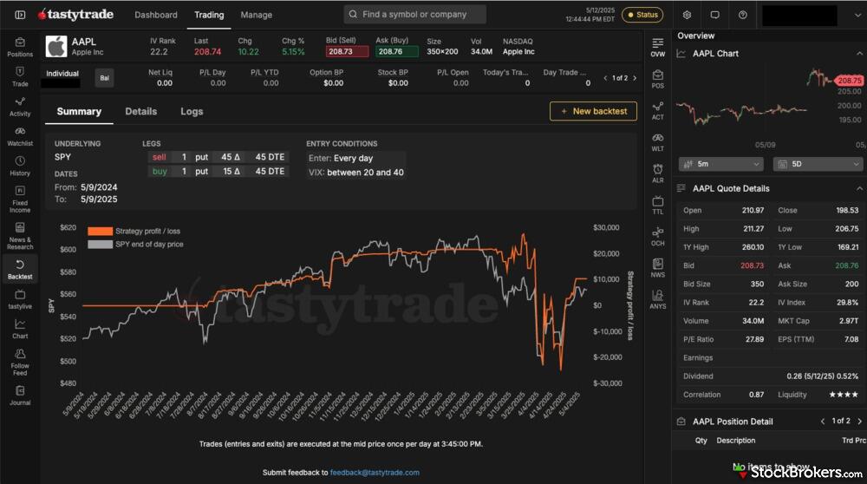Open the 5m interval dropdown

coord(720,164)
